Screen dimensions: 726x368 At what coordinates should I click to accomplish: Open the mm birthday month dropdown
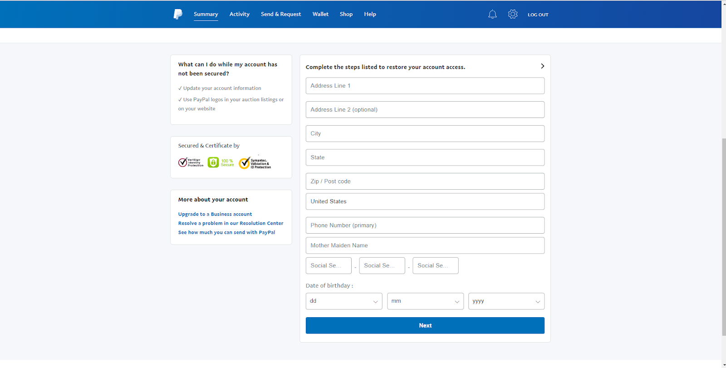coord(426,301)
